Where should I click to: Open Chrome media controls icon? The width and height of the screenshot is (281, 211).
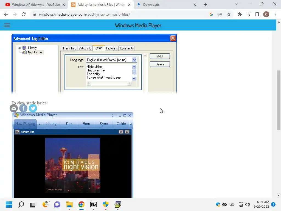pos(248,14)
